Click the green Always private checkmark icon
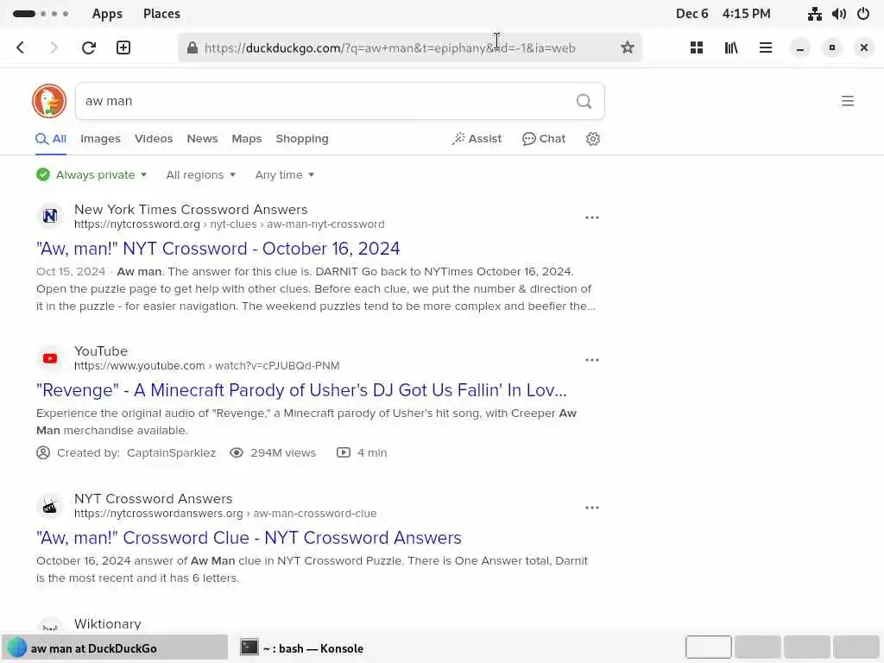The width and height of the screenshot is (884, 663). (43, 174)
